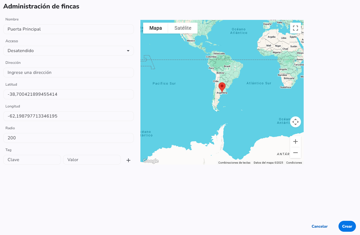
Task: Click the 'Datos del mapa ©2025' text
Action: coord(268,163)
